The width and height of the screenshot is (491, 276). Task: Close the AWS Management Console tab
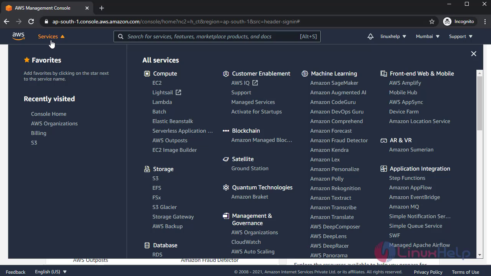point(87,8)
